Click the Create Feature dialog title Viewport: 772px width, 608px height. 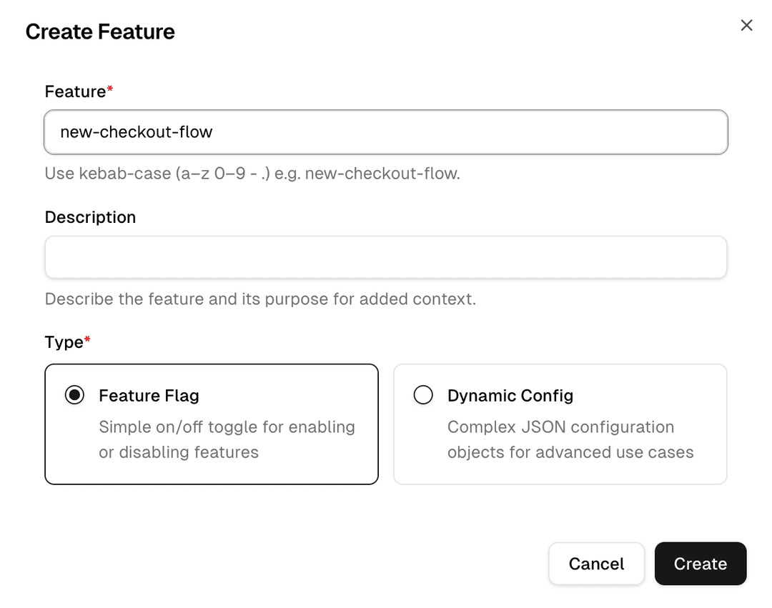[100, 31]
